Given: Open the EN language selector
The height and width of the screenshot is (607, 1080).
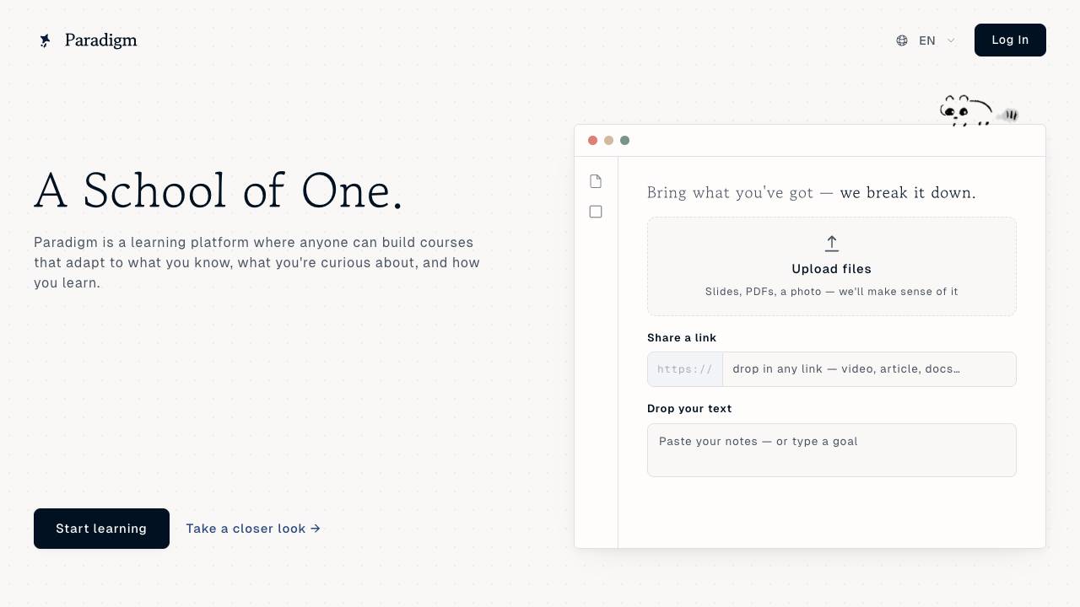Looking at the screenshot, I should click(926, 40).
